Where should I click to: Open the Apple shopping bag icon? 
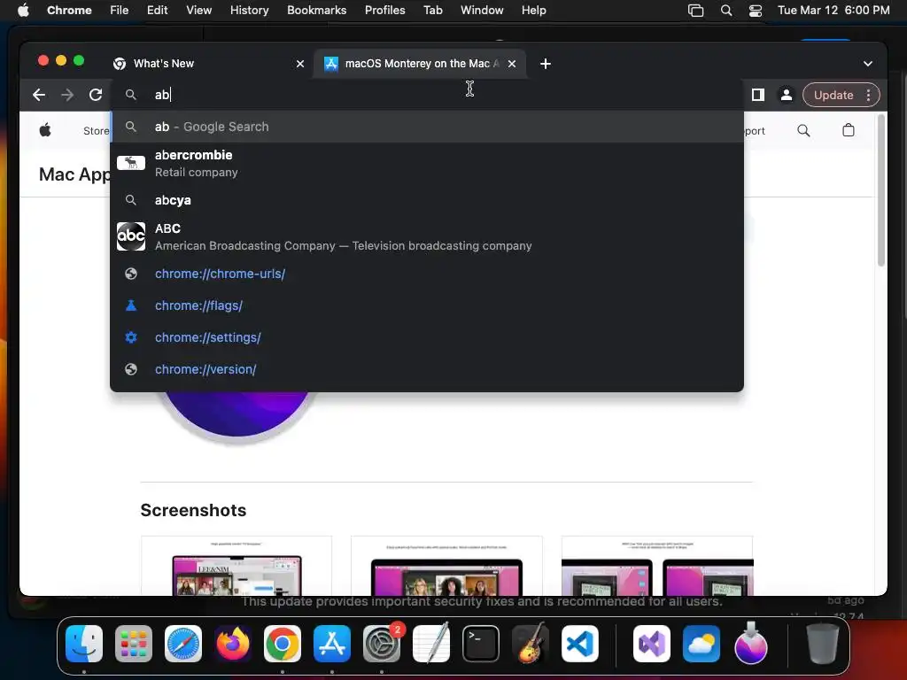[848, 130]
